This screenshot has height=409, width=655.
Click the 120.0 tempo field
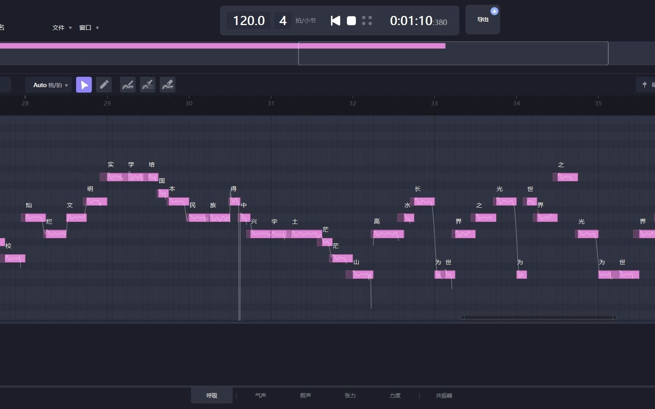point(249,21)
